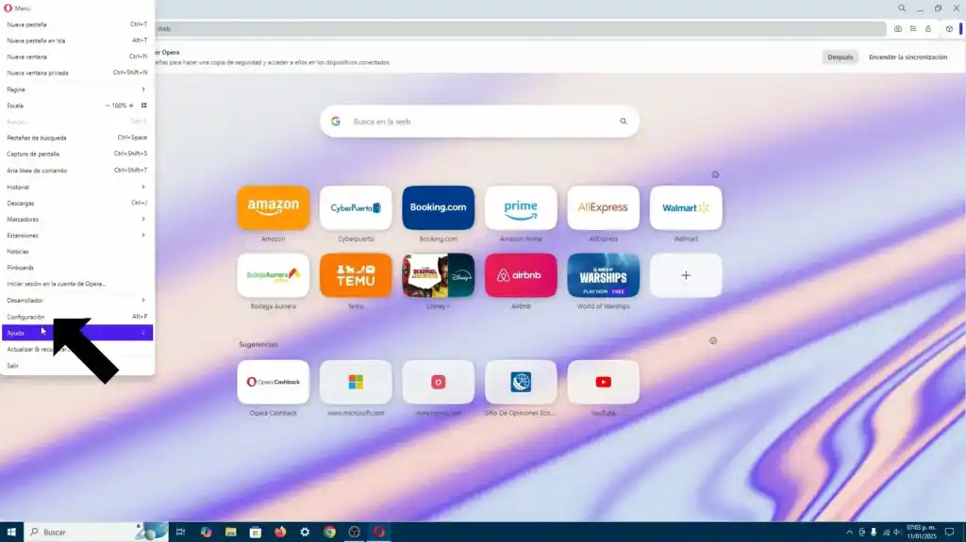Toggle full screen icon next to zoom
The width and height of the screenshot is (966, 542).
coord(143,106)
